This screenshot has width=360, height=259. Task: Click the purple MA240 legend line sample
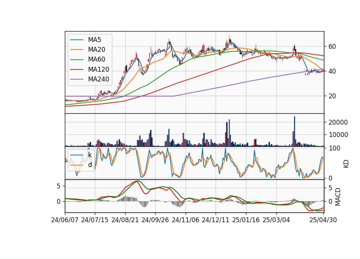click(x=76, y=79)
